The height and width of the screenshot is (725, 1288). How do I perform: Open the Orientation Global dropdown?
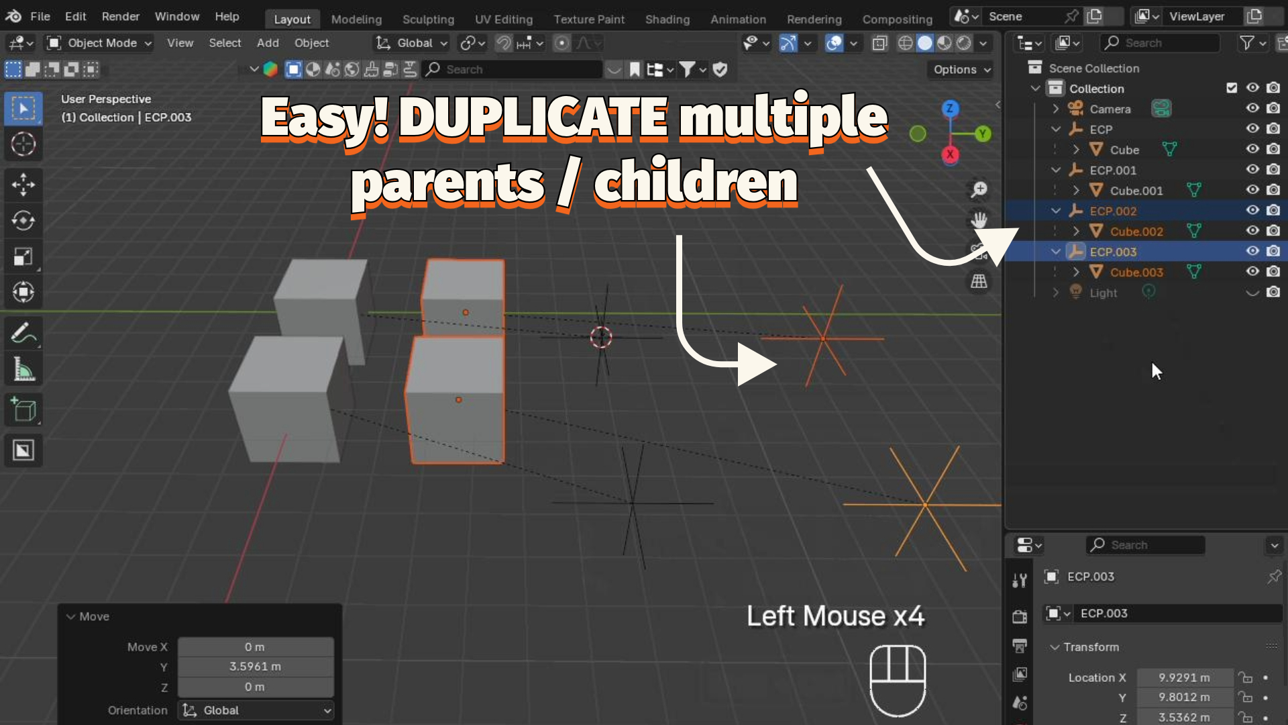click(x=256, y=710)
